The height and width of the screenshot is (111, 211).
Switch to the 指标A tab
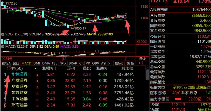click(x=6, y=63)
